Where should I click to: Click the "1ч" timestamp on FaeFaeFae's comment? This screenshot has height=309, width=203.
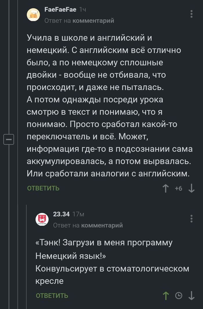(83, 10)
